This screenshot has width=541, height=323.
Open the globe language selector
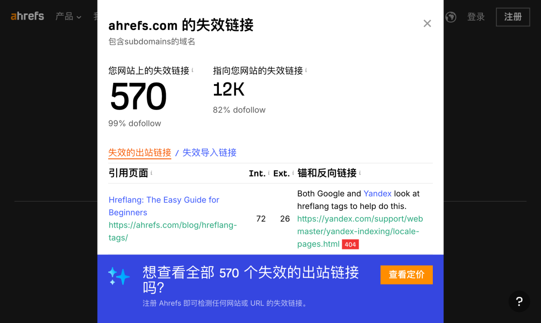coord(450,17)
